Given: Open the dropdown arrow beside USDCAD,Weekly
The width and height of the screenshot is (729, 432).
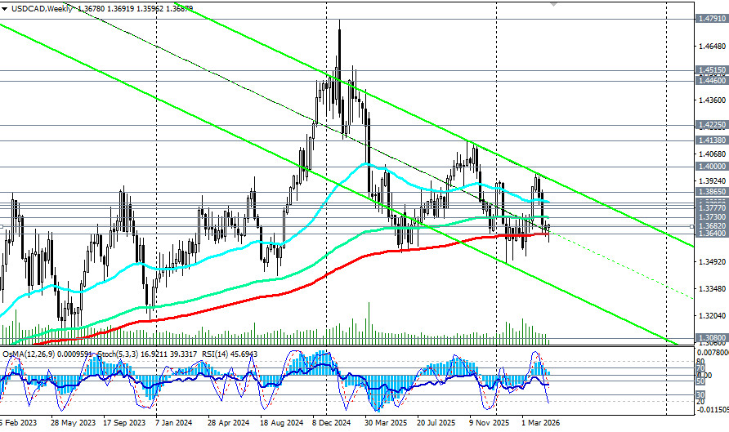Looking at the screenshot, I should click(5, 8).
